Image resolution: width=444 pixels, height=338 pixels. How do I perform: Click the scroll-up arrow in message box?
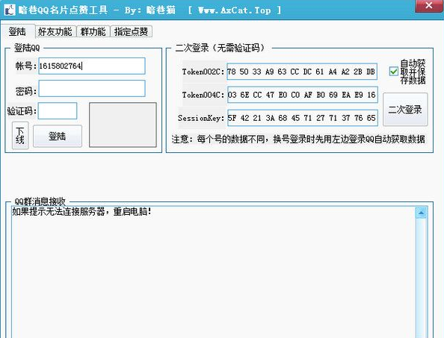pyautogui.click(x=422, y=213)
